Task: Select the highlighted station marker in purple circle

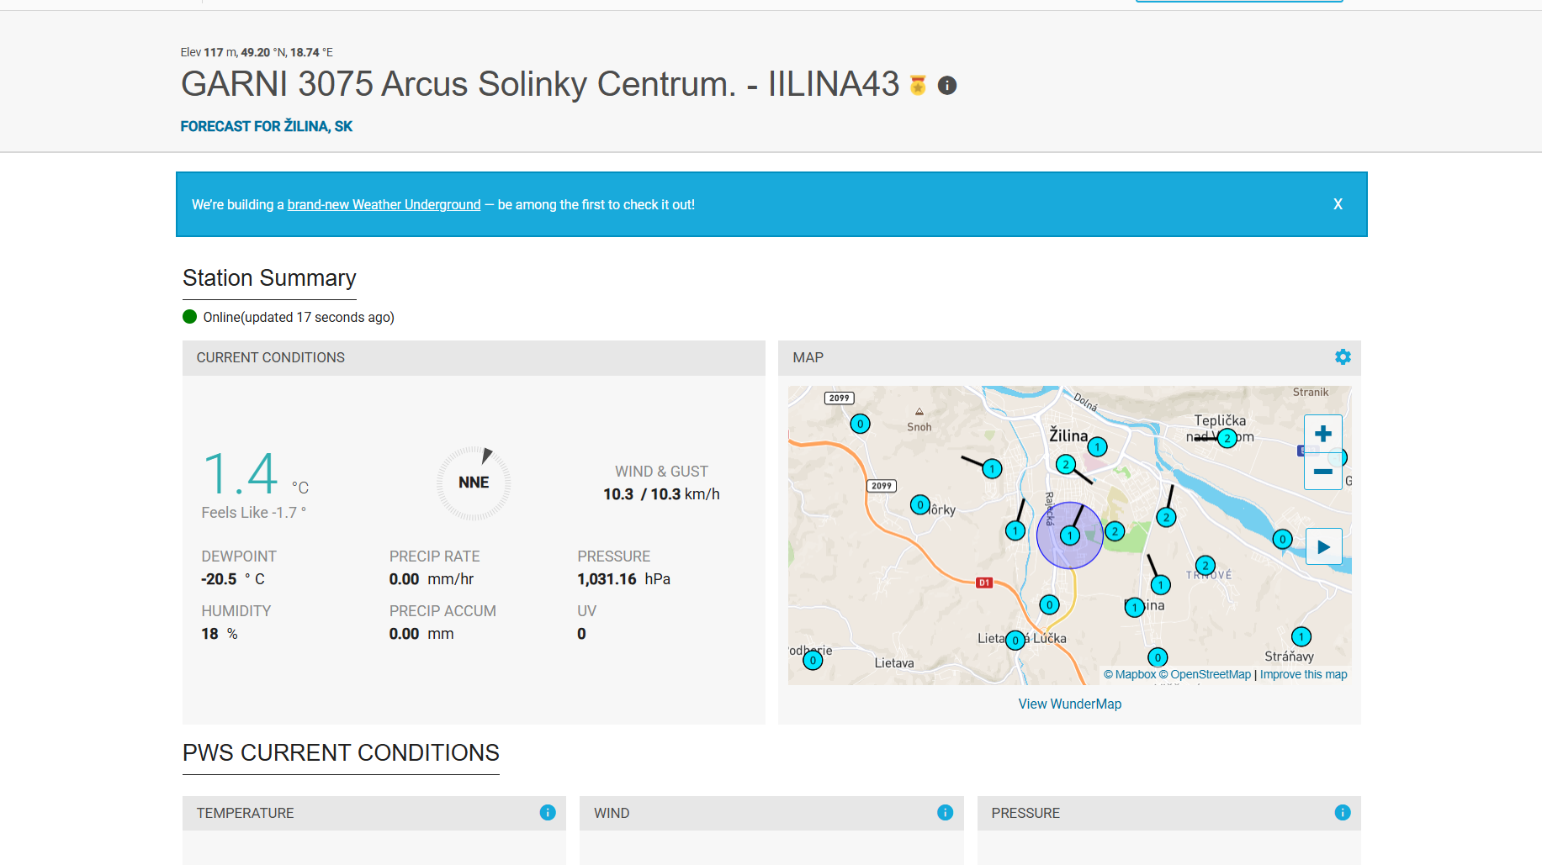Action: pos(1069,535)
